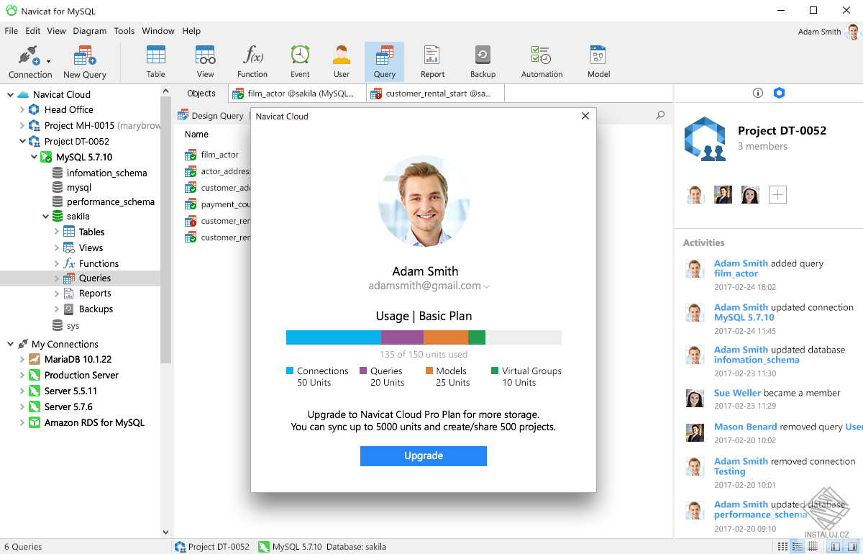This screenshot has height=554, width=863.
Task: Select the performance_schema database
Action: coord(111,202)
